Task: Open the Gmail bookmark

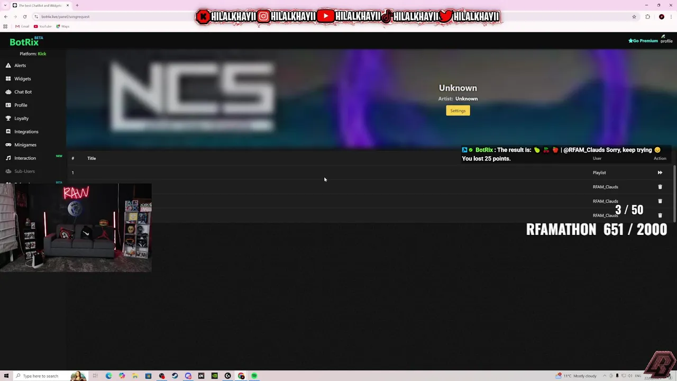Action: point(22,26)
